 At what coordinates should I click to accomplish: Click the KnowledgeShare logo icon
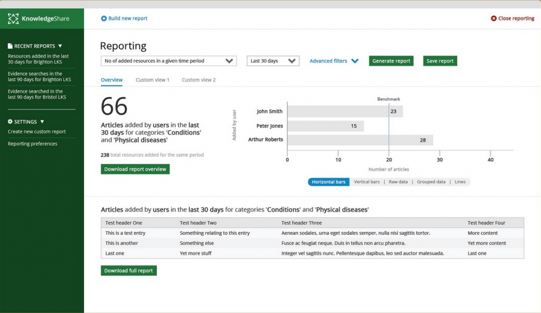tap(13, 18)
